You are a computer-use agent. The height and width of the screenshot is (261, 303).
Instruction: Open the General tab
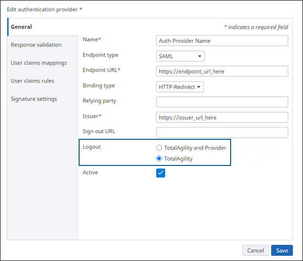21,27
